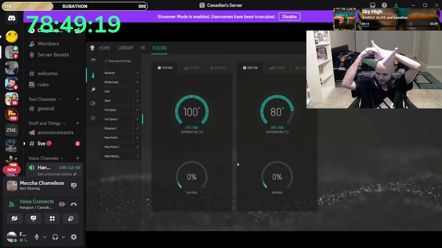442x248 pixels.
Task: Start an activity with the apps icon
Action: (x=52, y=218)
